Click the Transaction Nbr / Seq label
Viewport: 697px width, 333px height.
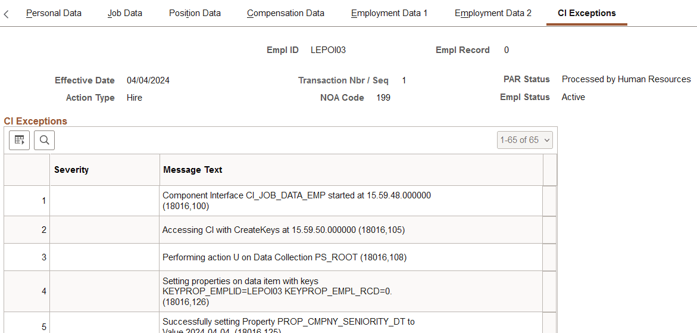pos(343,80)
